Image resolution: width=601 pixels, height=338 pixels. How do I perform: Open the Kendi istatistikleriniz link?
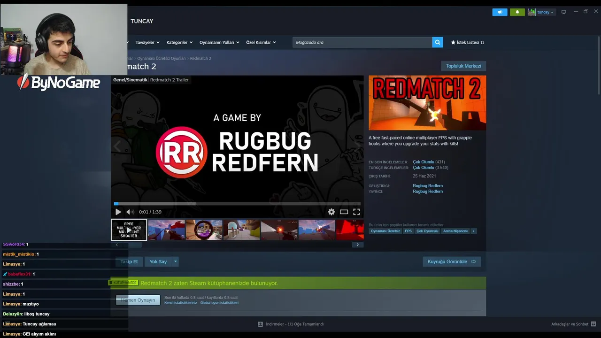pos(181,303)
